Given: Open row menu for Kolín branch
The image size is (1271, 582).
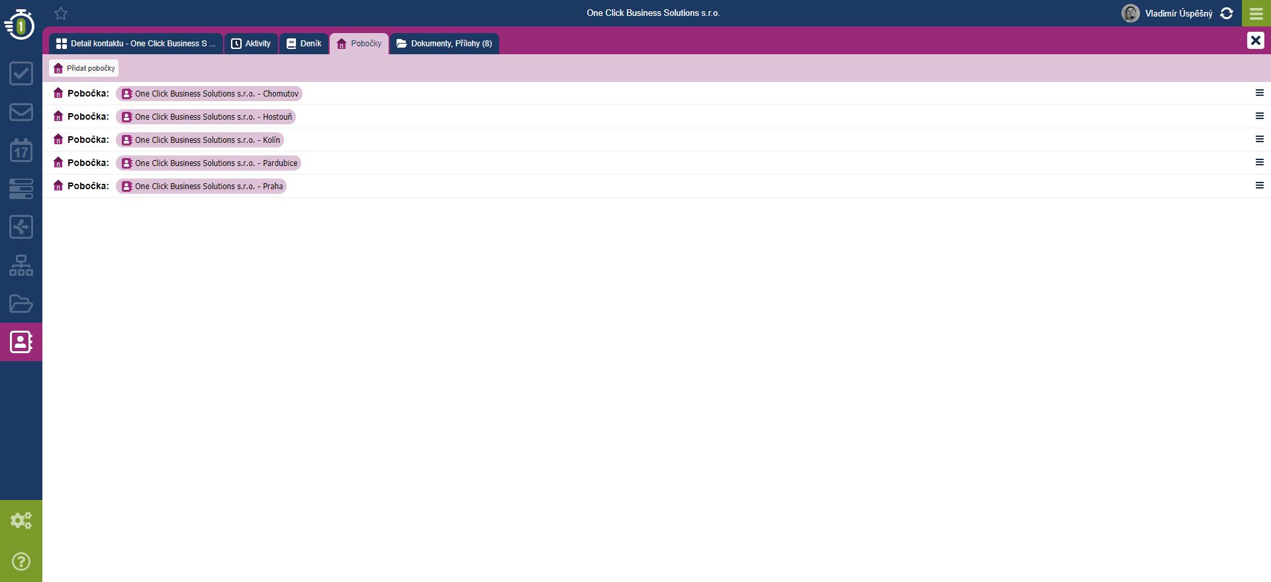Looking at the screenshot, I should click(x=1260, y=140).
